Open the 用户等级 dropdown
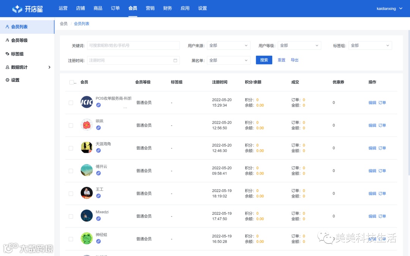410x256 pixels. tap(300, 46)
